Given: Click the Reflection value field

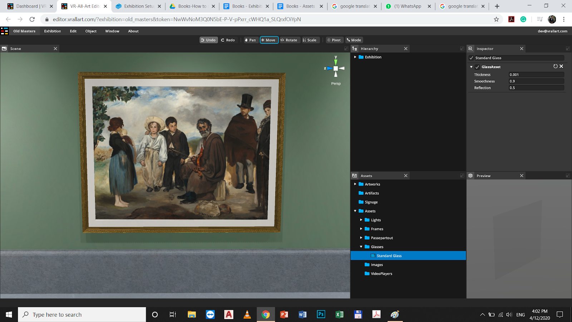Looking at the screenshot, I should point(536,88).
